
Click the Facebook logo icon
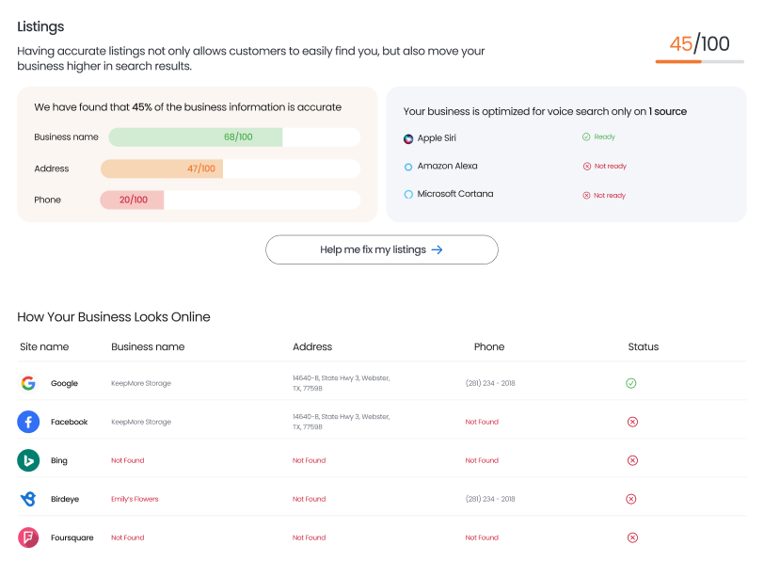[x=28, y=422]
